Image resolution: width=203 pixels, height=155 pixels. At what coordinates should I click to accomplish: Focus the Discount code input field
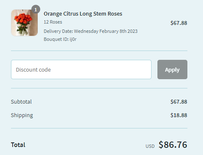pos(81,69)
